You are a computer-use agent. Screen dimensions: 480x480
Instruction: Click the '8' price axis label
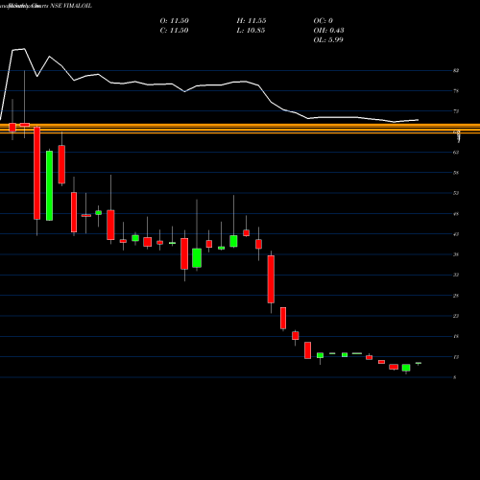tap(455, 377)
